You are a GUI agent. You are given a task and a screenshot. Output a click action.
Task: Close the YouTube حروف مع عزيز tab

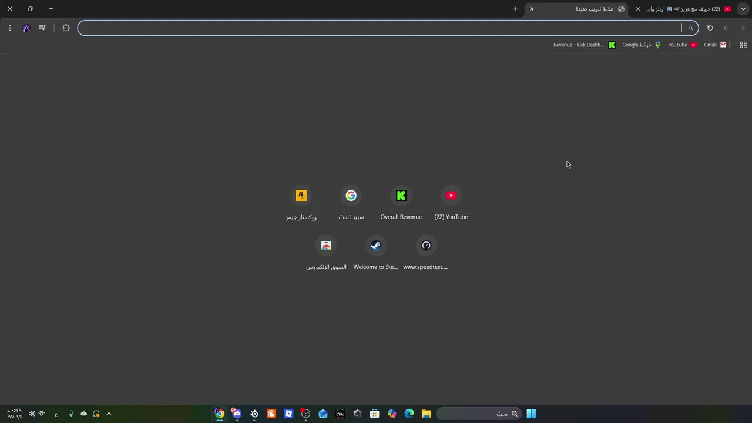[x=637, y=9]
